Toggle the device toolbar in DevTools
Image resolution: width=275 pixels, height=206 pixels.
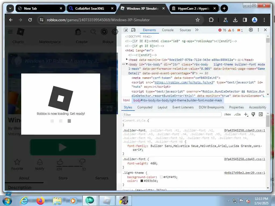(x=133, y=30)
